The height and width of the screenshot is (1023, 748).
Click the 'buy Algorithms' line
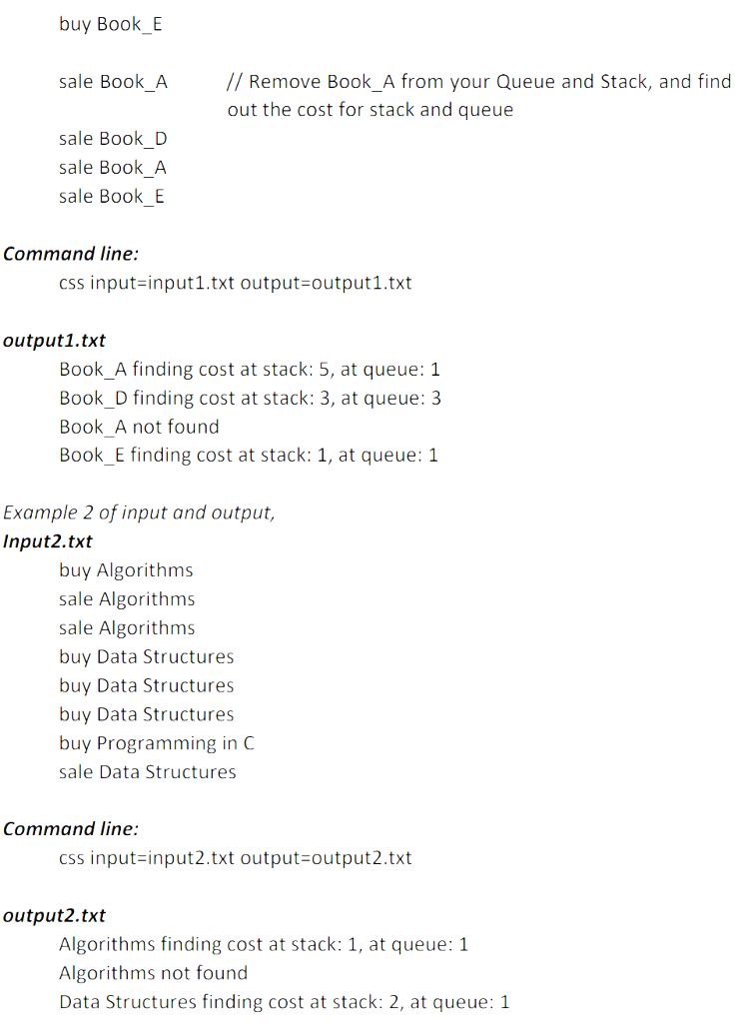pyautogui.click(x=126, y=570)
